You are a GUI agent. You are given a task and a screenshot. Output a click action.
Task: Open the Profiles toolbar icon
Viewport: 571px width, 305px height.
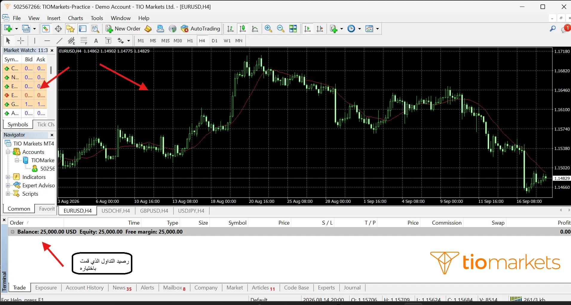coord(26,29)
